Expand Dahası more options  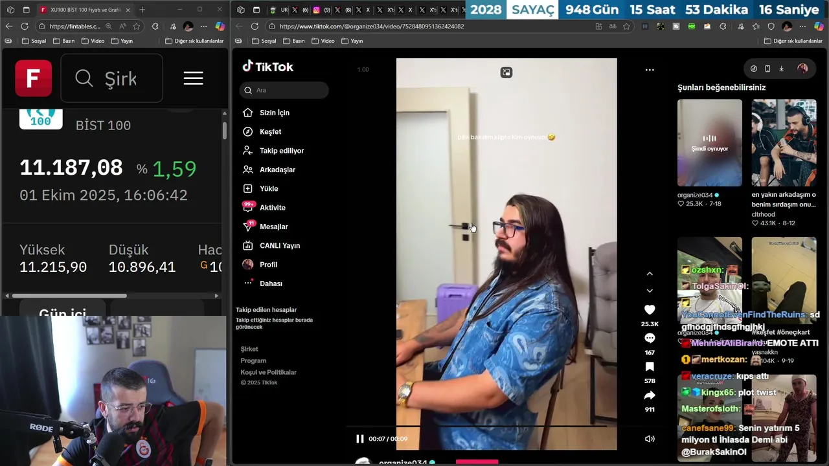tap(262, 283)
